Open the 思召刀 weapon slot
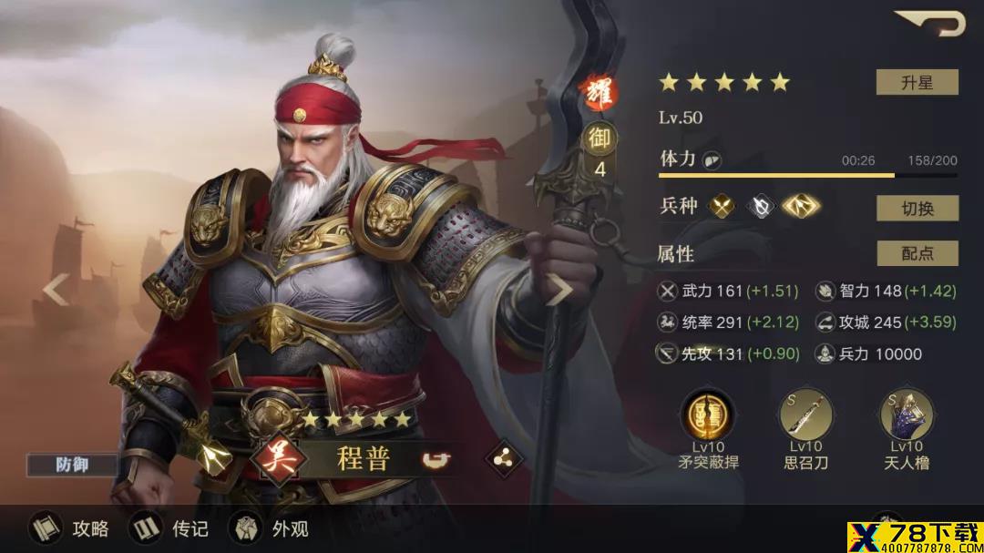984x553 pixels. (805, 415)
